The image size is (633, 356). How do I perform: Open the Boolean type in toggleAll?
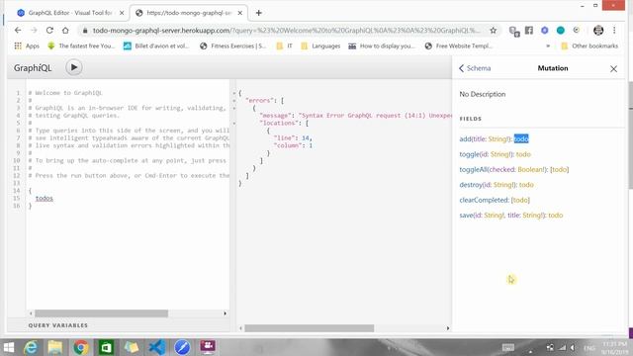530,169
